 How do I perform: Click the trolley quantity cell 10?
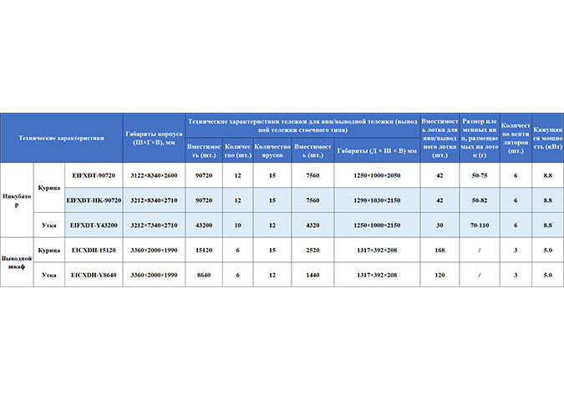[238, 225]
